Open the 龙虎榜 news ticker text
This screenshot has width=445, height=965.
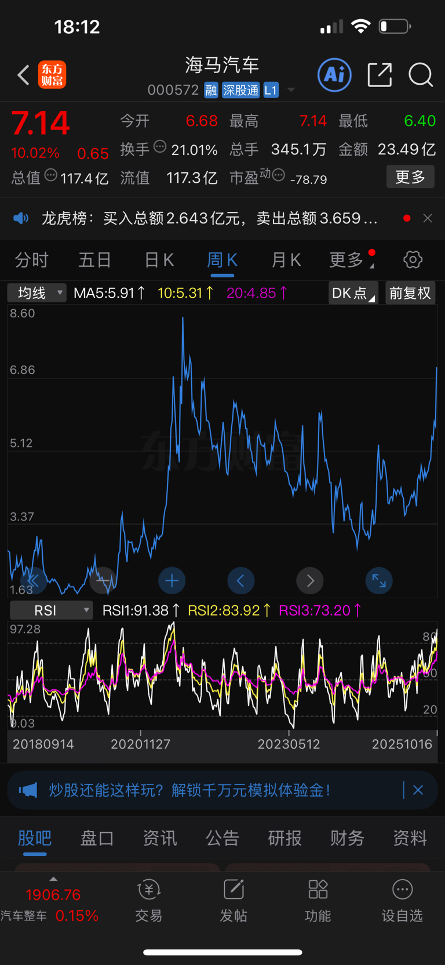pos(210,218)
